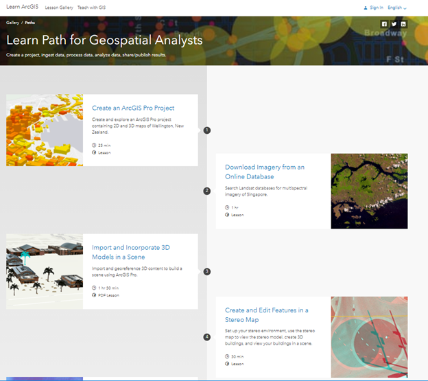
Task: Click the 'Search Landsat databases' description text
Action: pos(266,191)
